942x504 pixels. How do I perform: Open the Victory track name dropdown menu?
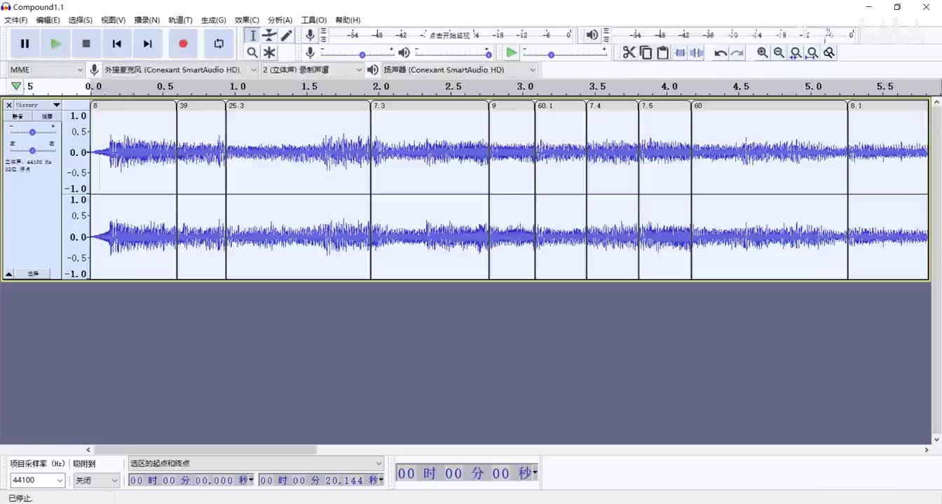pyautogui.click(x=38, y=105)
